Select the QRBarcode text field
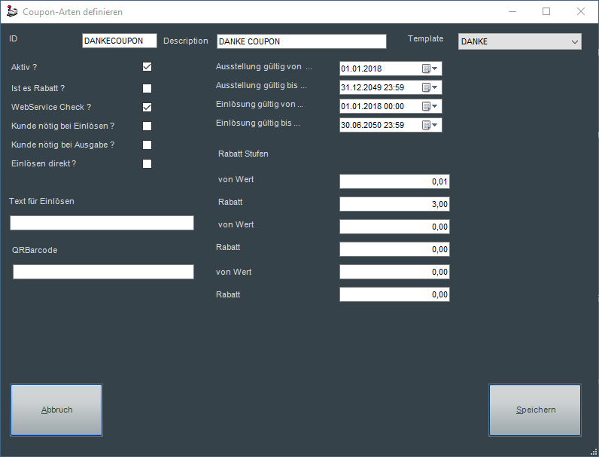 (x=103, y=272)
